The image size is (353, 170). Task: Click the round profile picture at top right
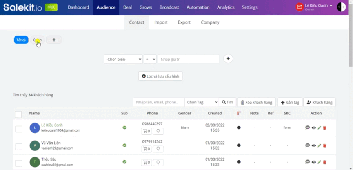point(341,7)
